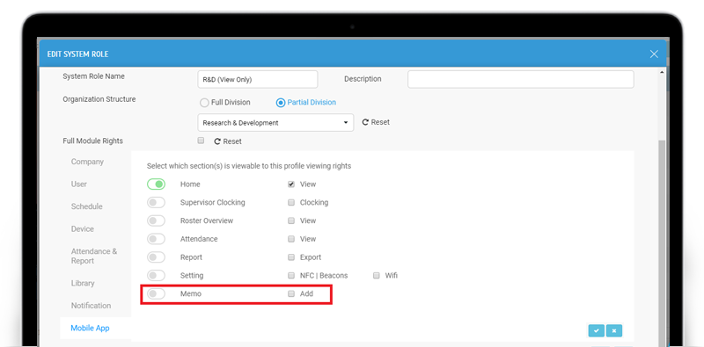This screenshot has width=704, height=347.
Task: Open the Research & Development dropdown
Action: (x=275, y=122)
